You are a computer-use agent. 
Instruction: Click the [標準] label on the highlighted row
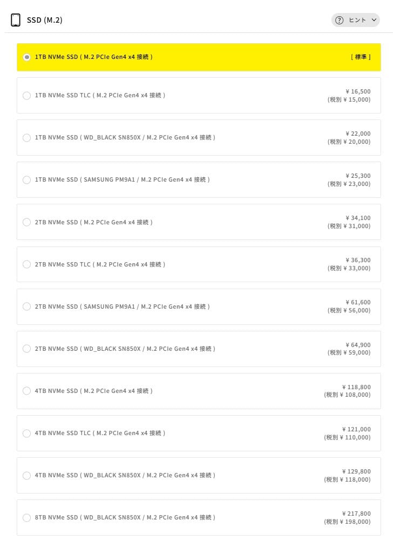(x=361, y=57)
